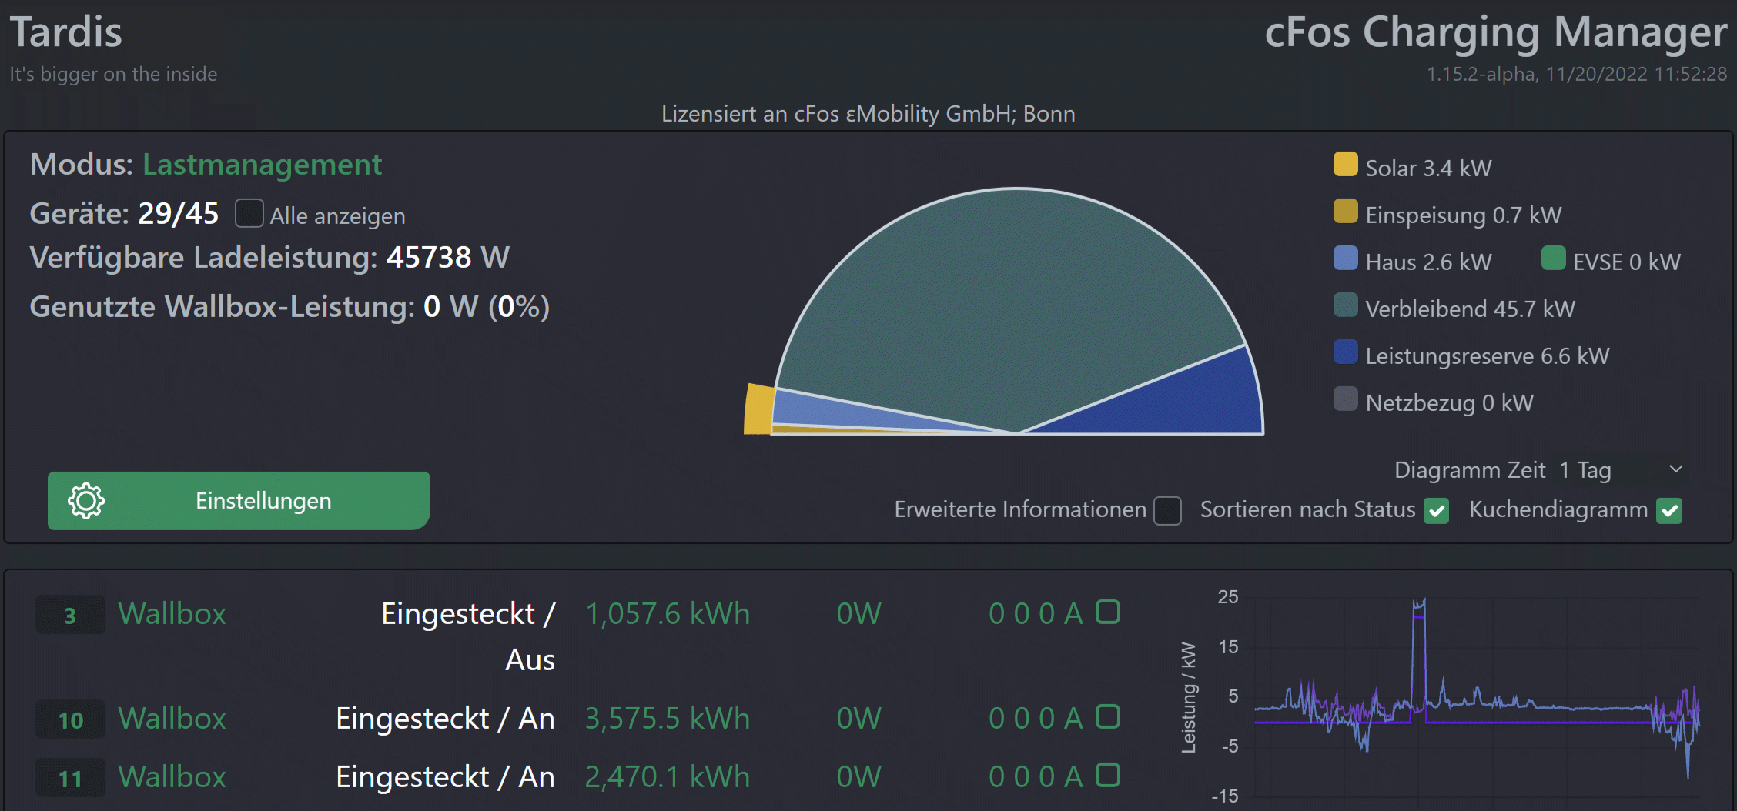Click the dark blue Leistungsreserve swatch
The image size is (1737, 811).
[x=1345, y=352]
